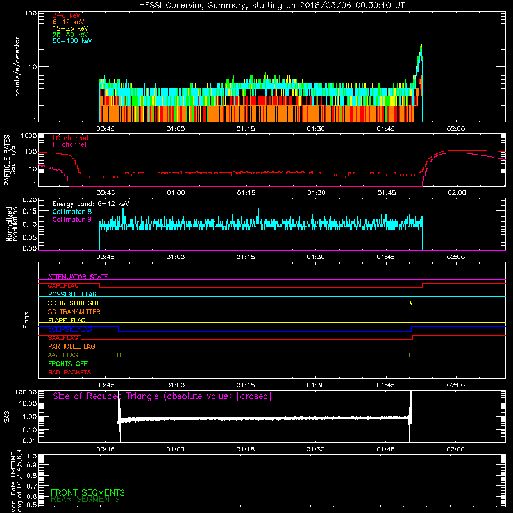Click the '0.5' livetime axis tick
The image size is (513, 513).
pyautogui.click(x=31, y=505)
